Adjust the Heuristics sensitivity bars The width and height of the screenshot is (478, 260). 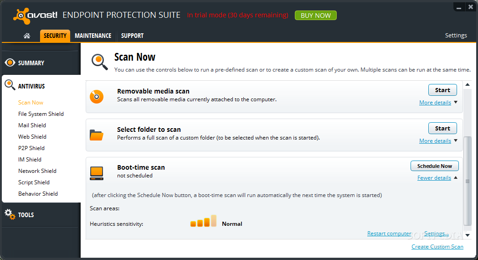(x=203, y=221)
